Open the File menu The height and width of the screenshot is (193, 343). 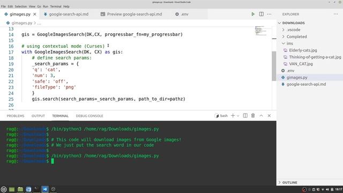click(x=3, y=6)
